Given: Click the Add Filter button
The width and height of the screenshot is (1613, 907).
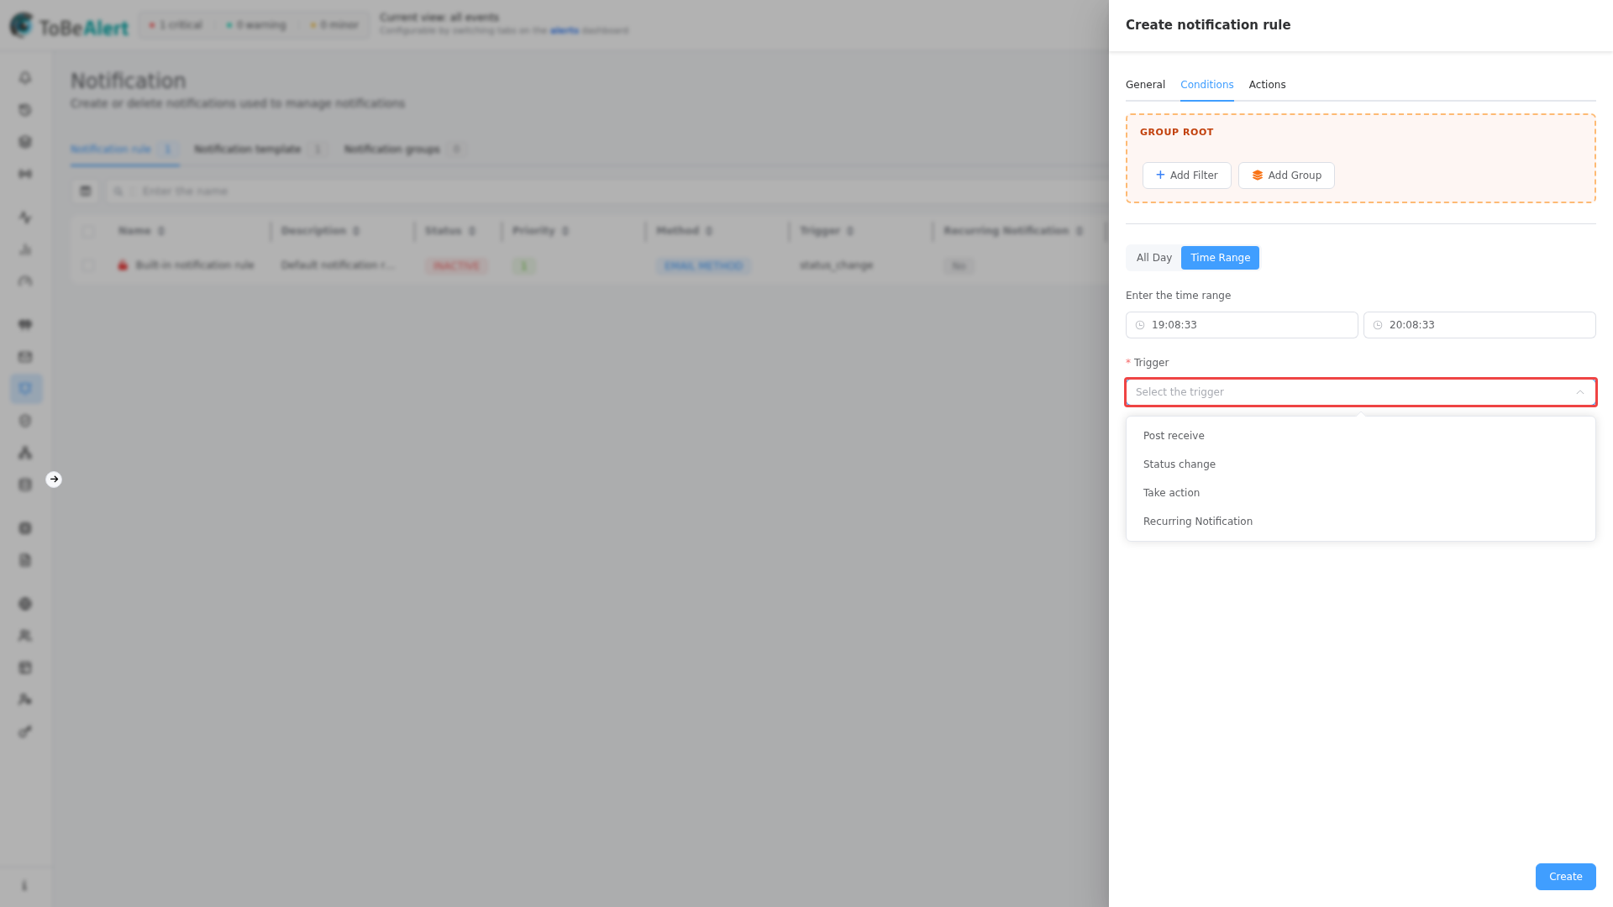Looking at the screenshot, I should pyautogui.click(x=1186, y=176).
